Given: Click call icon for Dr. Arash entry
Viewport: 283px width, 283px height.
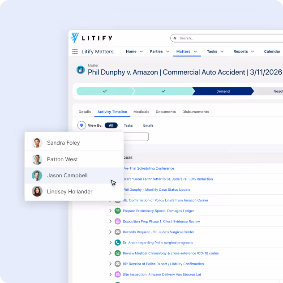Looking at the screenshot, I should (x=118, y=243).
